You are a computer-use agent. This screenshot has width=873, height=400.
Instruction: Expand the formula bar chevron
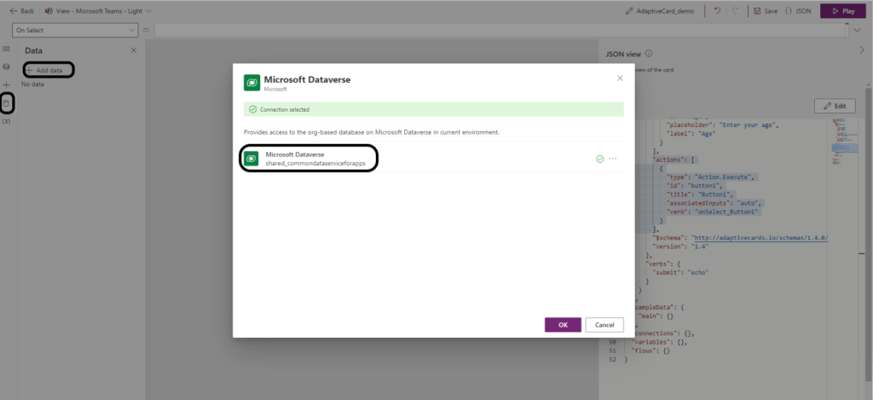857,31
